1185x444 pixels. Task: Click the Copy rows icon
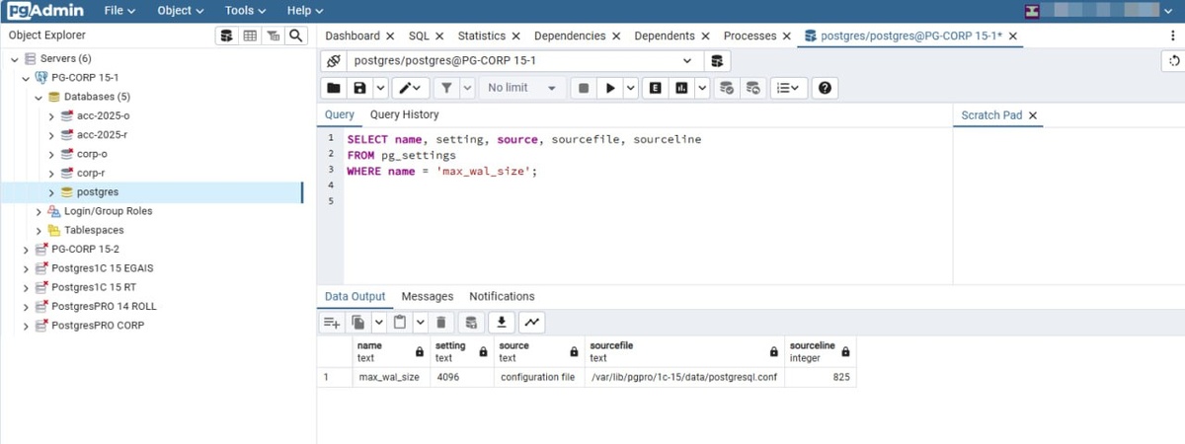(x=358, y=323)
